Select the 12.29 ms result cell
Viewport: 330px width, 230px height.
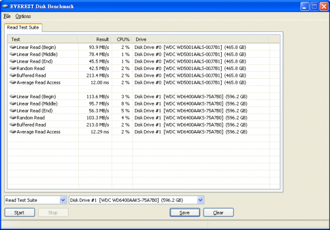click(x=100, y=132)
